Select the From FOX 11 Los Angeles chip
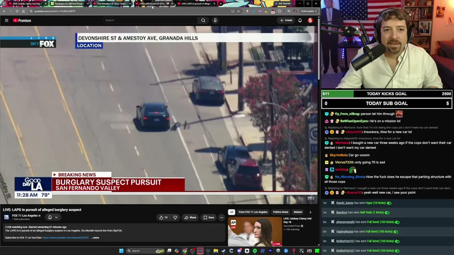 pos(253,212)
